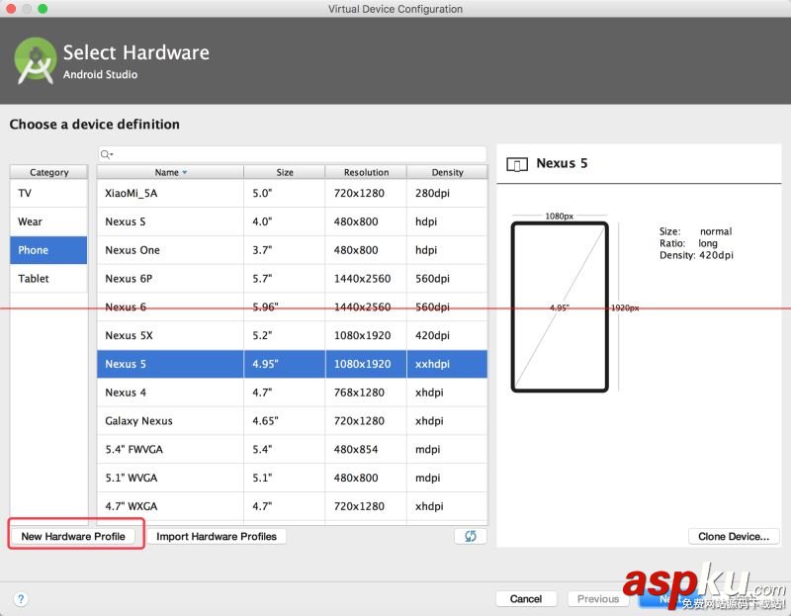
Task: Click the refresh device list icon
Action: click(x=471, y=536)
